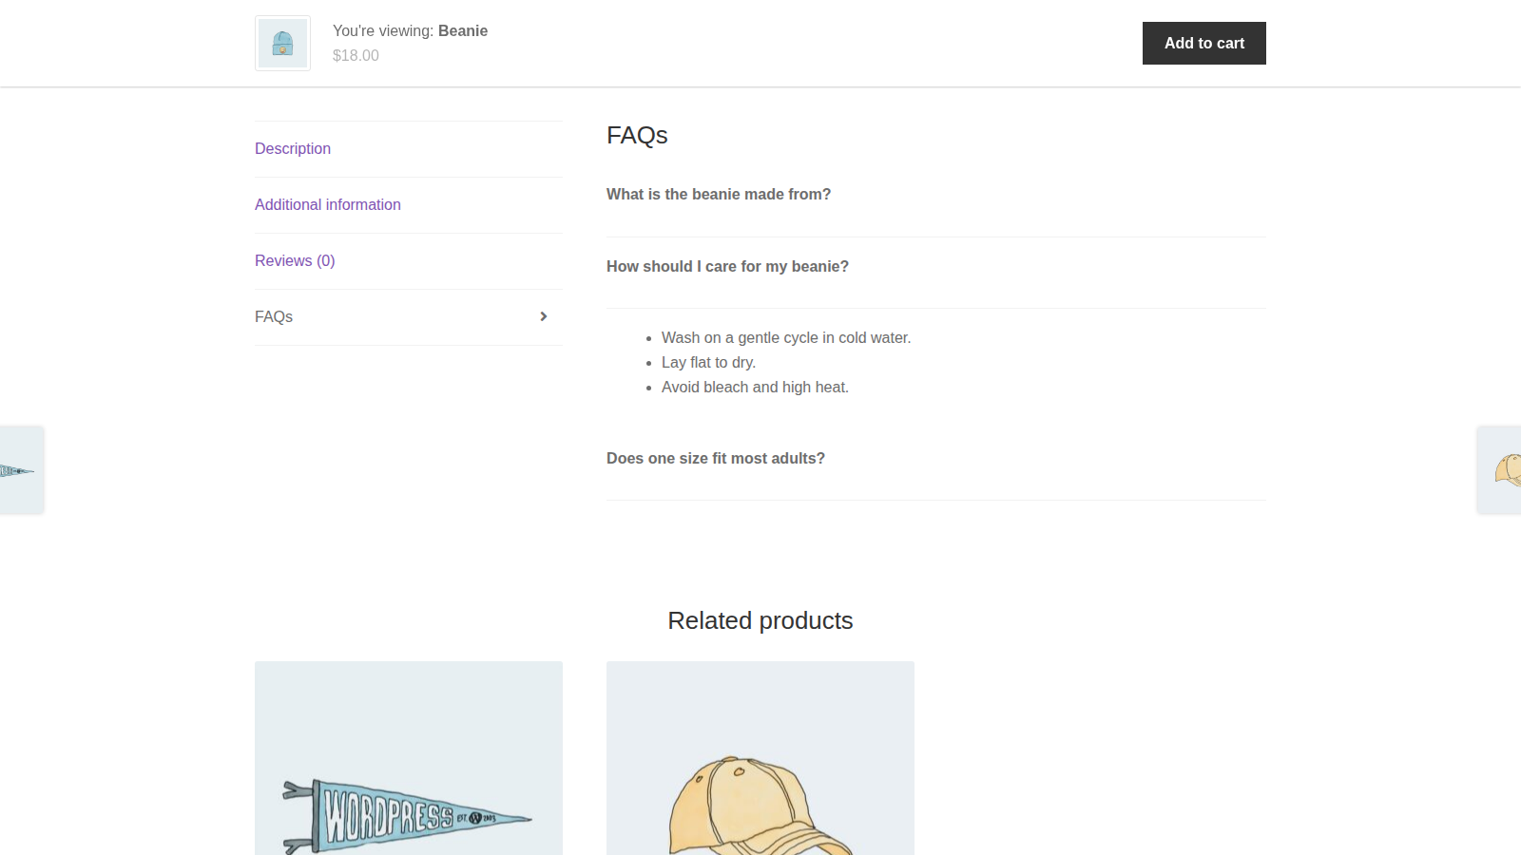Go to next product cap thumbnail
1521x855 pixels.
point(1499,470)
